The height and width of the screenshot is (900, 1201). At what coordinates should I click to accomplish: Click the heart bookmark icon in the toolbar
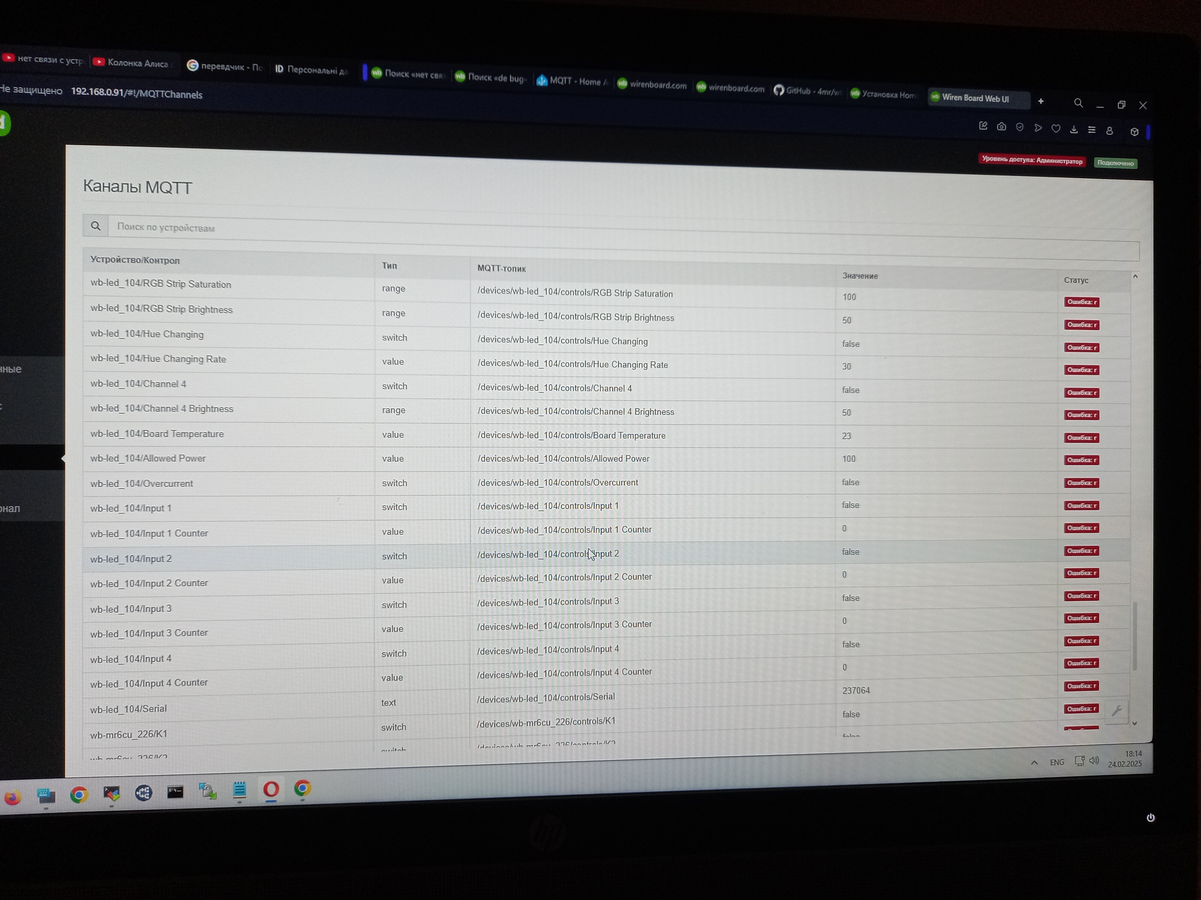tap(1055, 129)
